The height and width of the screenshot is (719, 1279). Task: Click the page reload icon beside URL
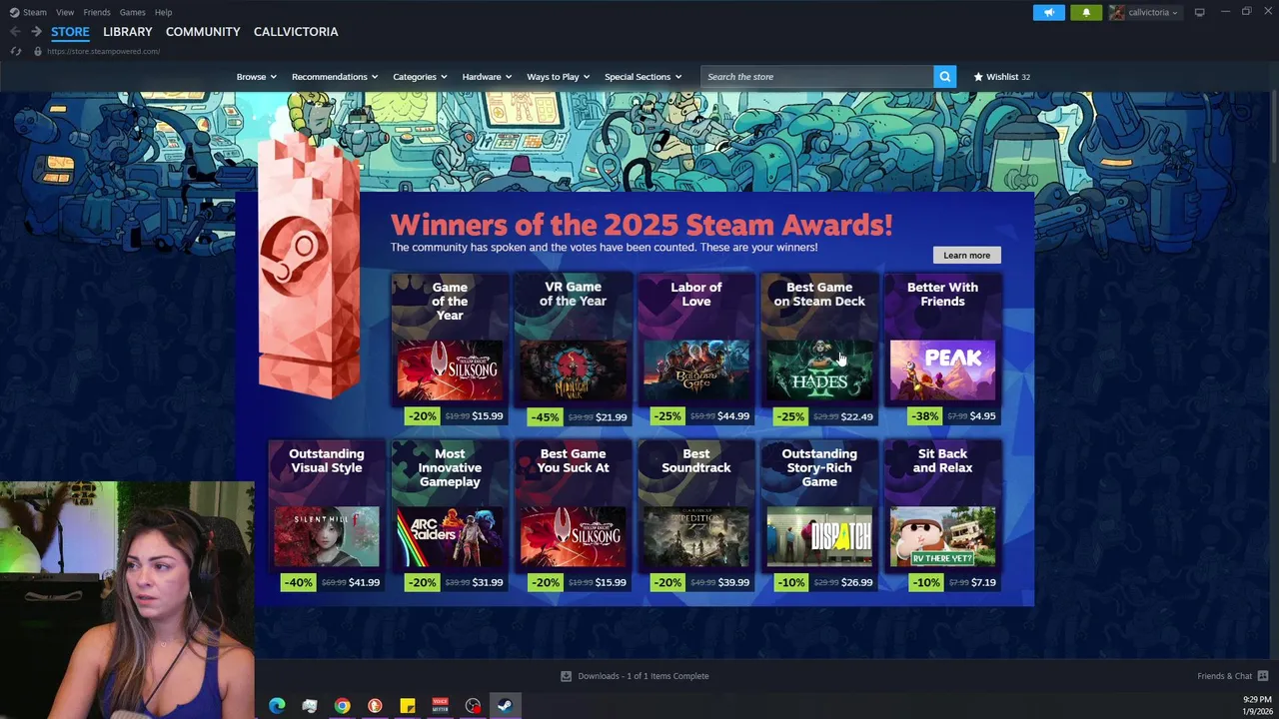pyautogui.click(x=16, y=51)
